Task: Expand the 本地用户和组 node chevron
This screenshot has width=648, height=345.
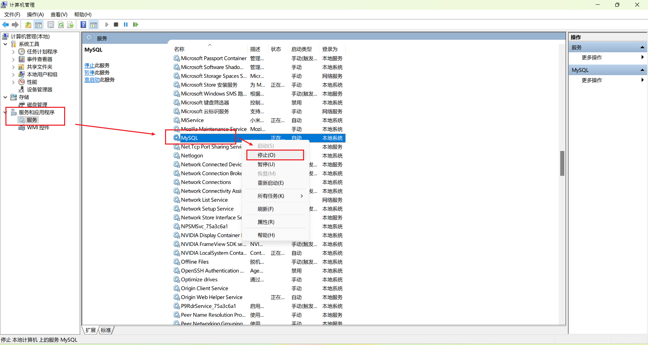Action: 13,74
